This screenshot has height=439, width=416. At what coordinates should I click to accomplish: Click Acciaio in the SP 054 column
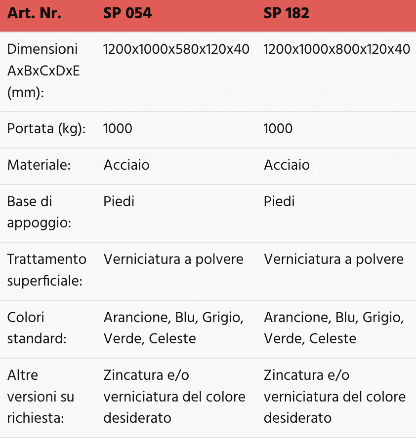pos(126,165)
